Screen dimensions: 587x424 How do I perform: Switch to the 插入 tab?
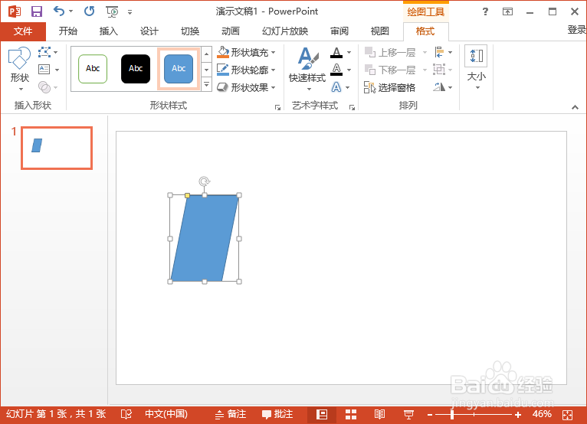(109, 31)
